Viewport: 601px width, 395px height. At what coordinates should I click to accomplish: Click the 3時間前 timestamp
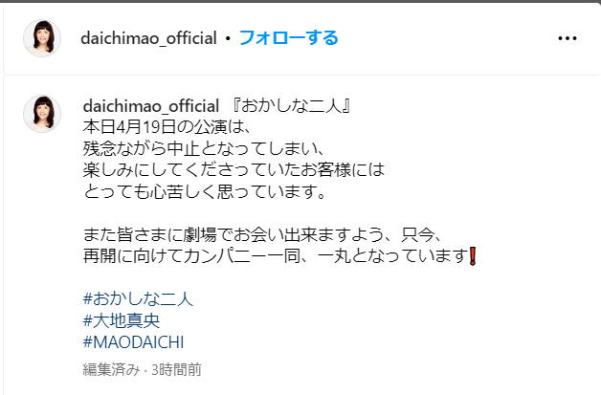click(176, 370)
